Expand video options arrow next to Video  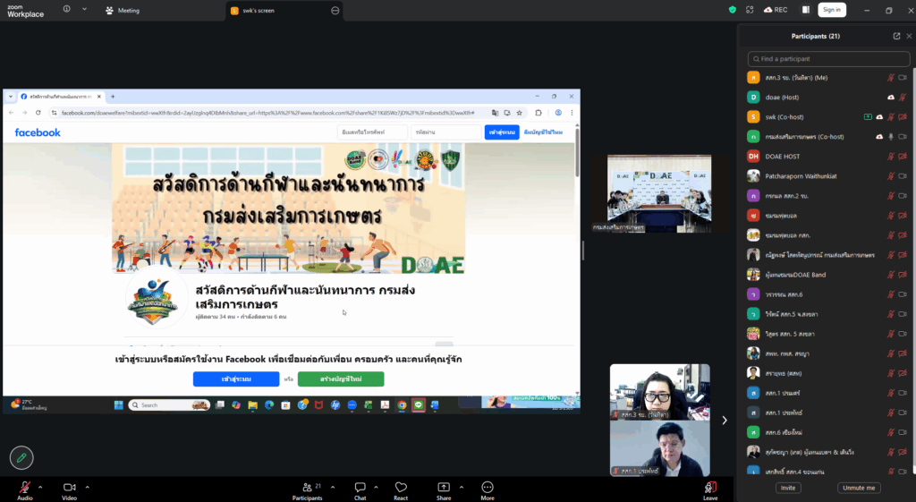(87, 487)
